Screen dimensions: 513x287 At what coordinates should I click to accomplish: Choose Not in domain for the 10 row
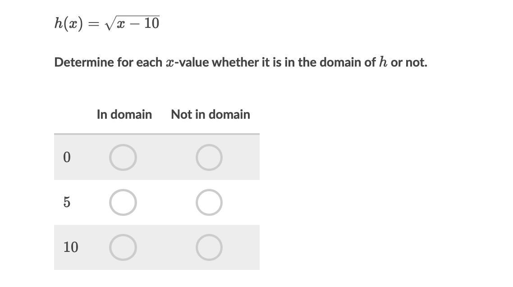(x=209, y=247)
